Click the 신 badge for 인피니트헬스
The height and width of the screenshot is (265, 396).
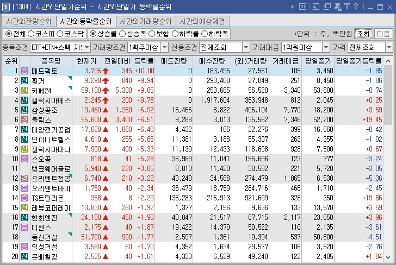(24, 140)
